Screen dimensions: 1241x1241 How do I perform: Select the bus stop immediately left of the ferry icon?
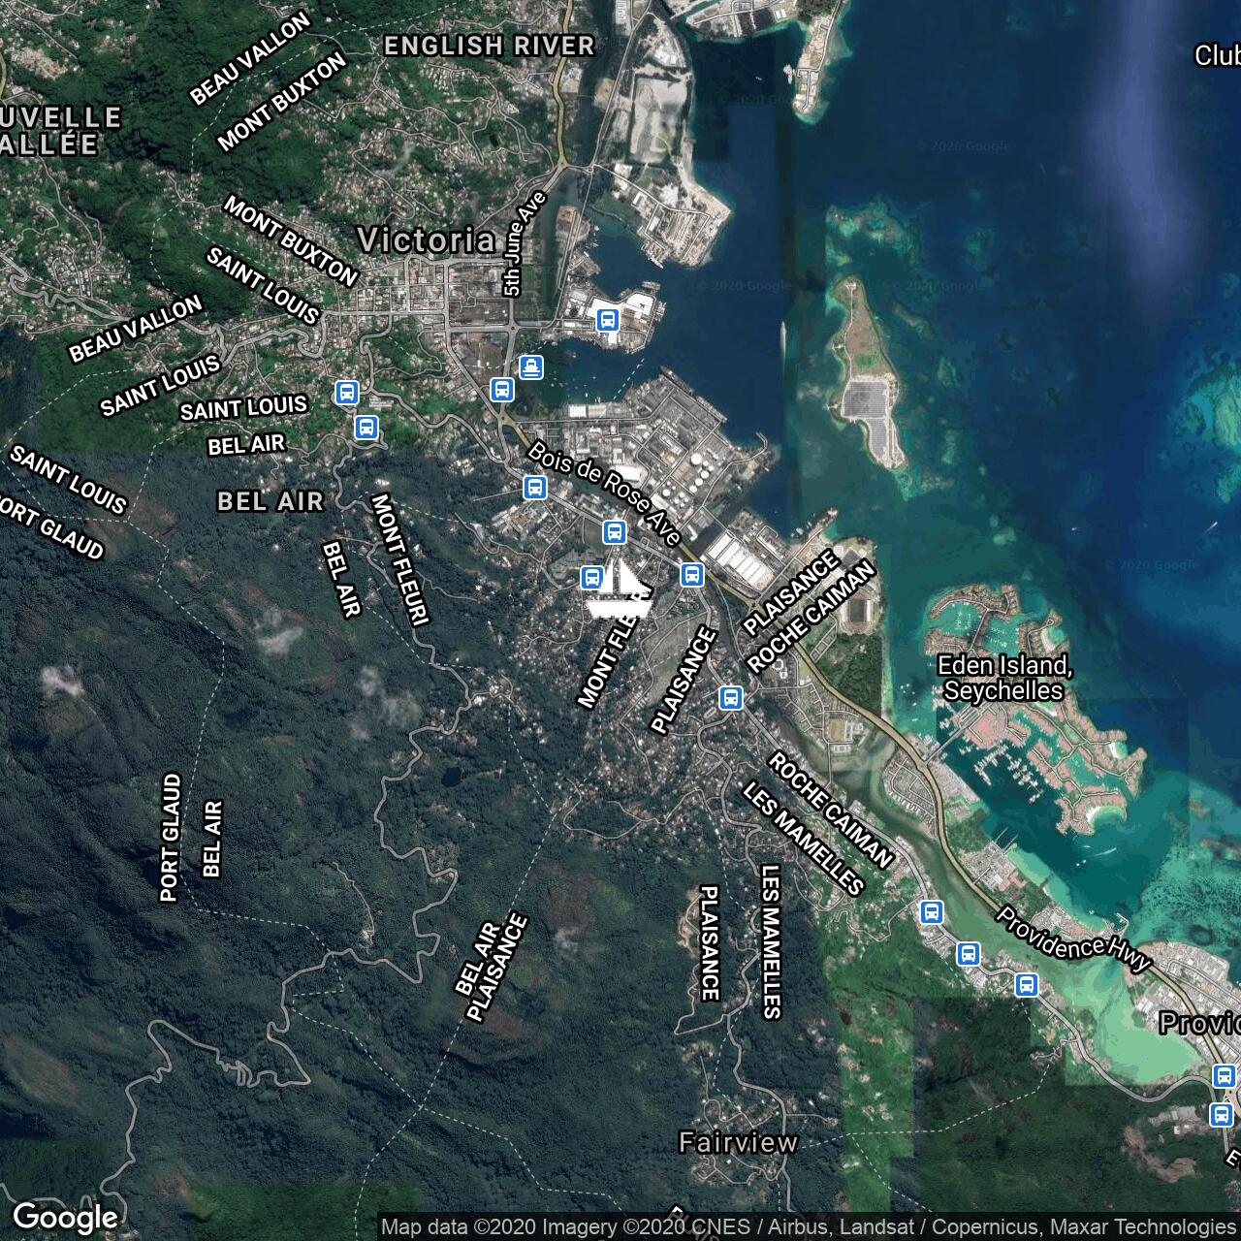click(501, 390)
